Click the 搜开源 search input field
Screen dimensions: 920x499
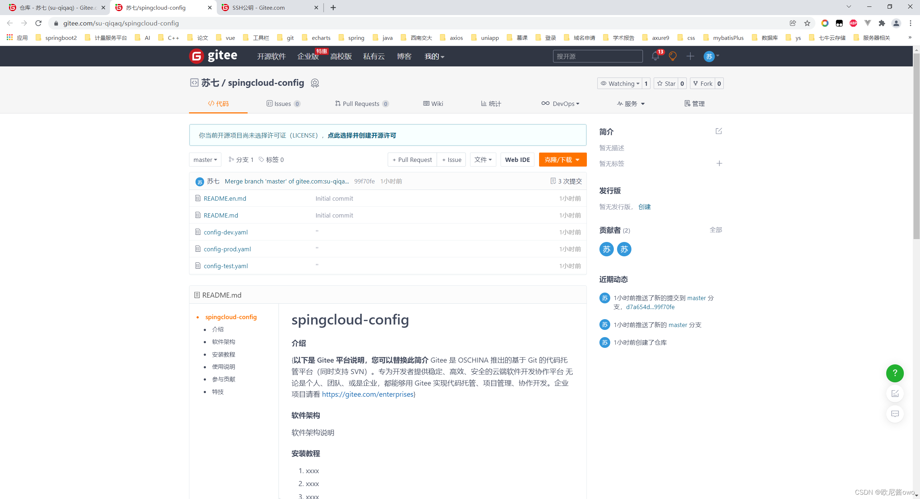[x=598, y=56]
